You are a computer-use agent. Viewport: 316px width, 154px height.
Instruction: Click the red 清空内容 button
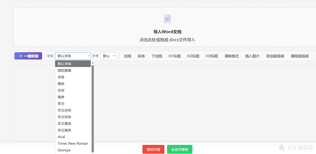coord(153,149)
